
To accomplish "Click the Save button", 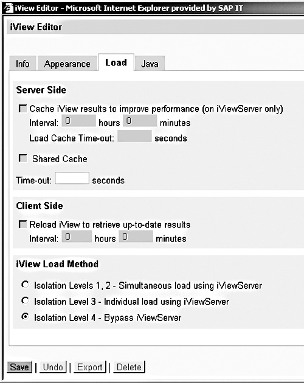I will (x=19, y=367).
